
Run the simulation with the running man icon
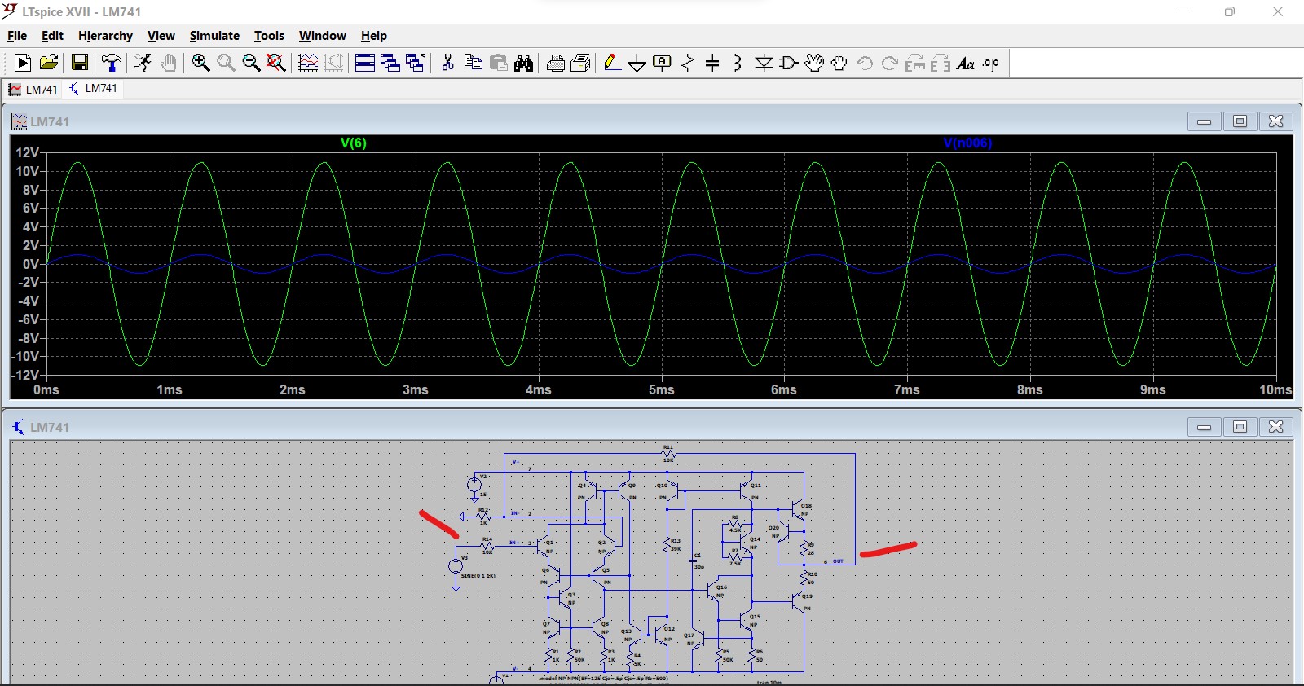(143, 63)
